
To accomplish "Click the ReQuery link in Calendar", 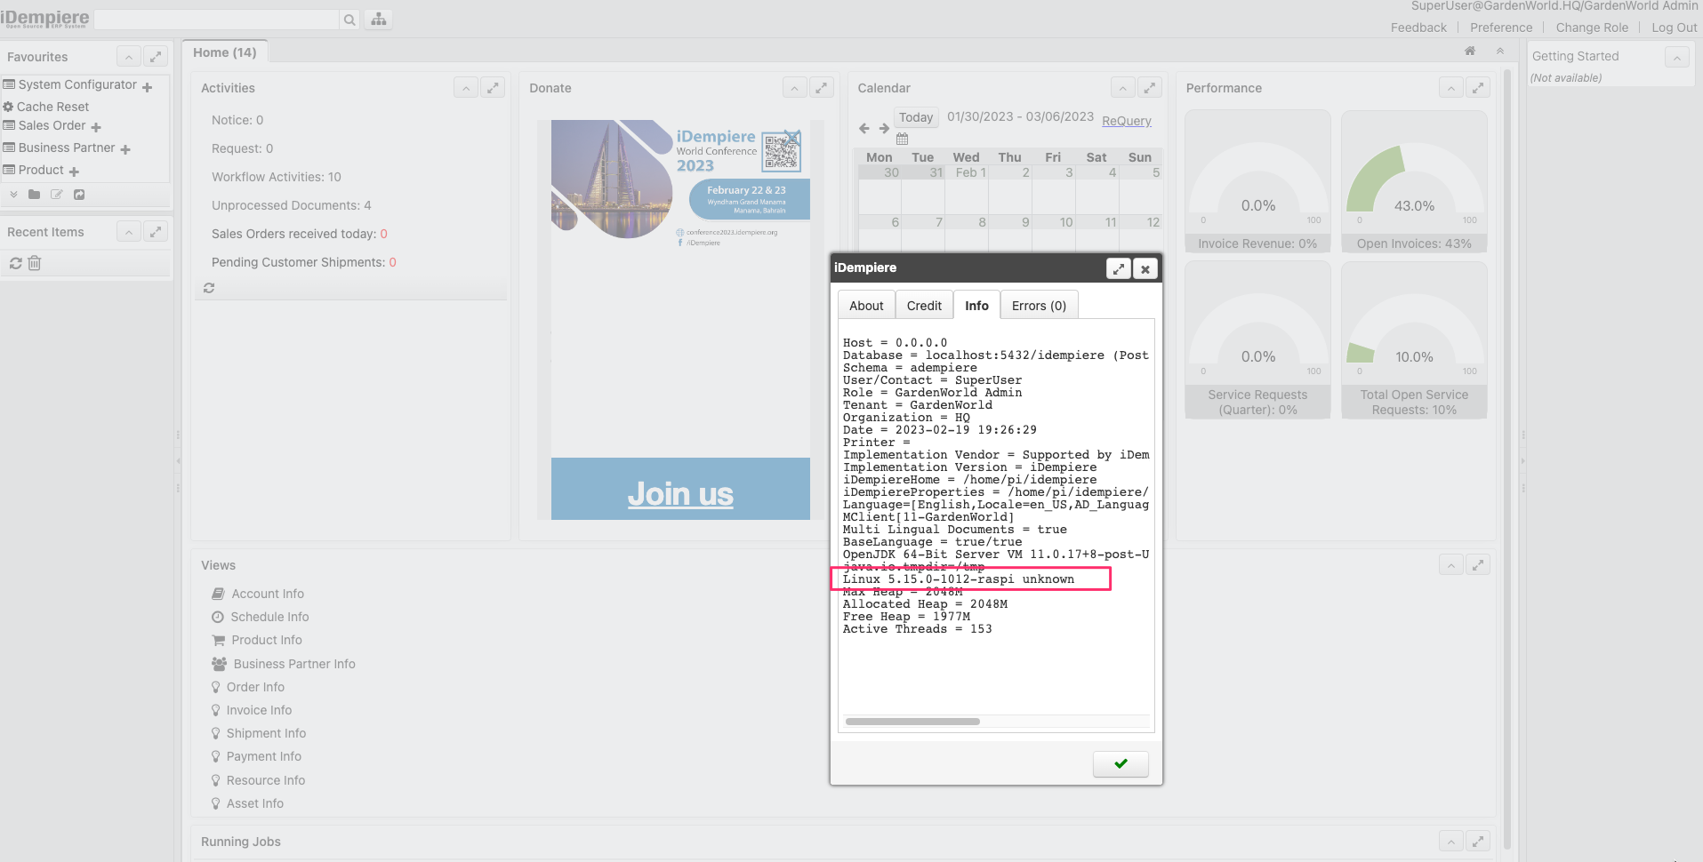I will [x=1126, y=121].
